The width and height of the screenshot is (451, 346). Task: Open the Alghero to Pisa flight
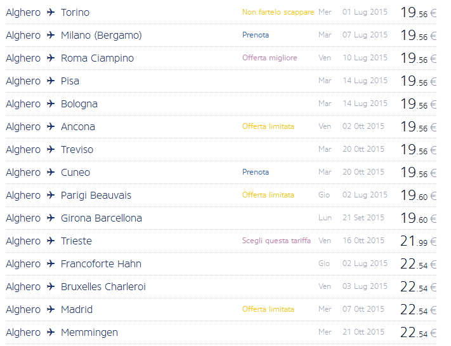click(70, 81)
